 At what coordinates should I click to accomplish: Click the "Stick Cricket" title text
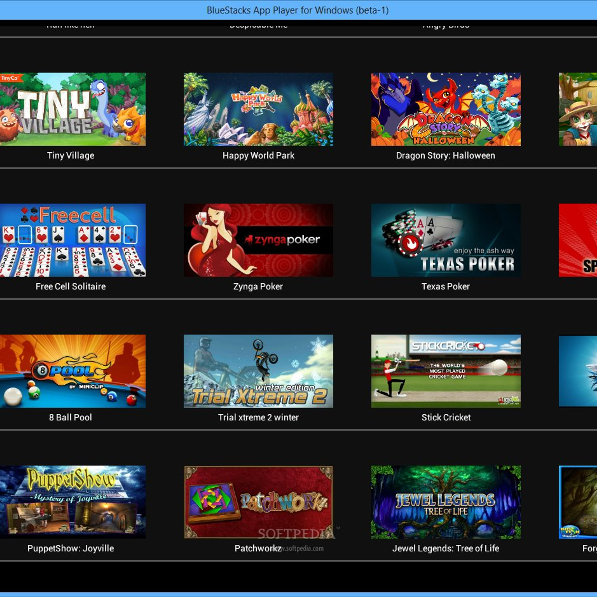click(446, 418)
